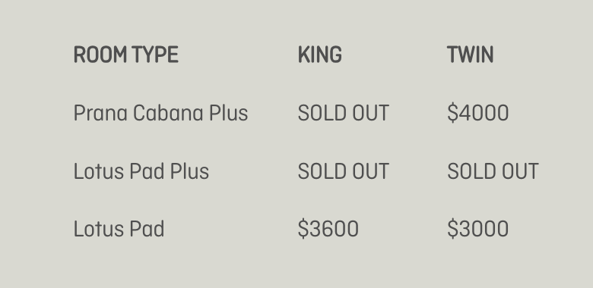The image size is (593, 288).
Task: Select the $4000 Prana Cabana Plus Twin price
Action: 478,113
